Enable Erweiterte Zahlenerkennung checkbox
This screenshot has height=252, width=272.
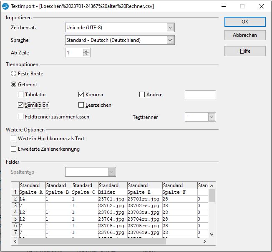point(13,149)
